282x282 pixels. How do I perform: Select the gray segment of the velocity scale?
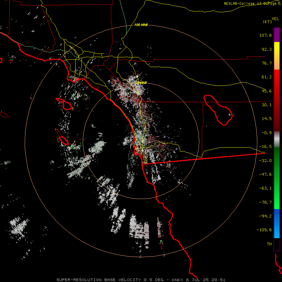pyautogui.click(x=277, y=139)
